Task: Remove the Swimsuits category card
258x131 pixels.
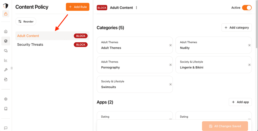Action: coord(171,84)
